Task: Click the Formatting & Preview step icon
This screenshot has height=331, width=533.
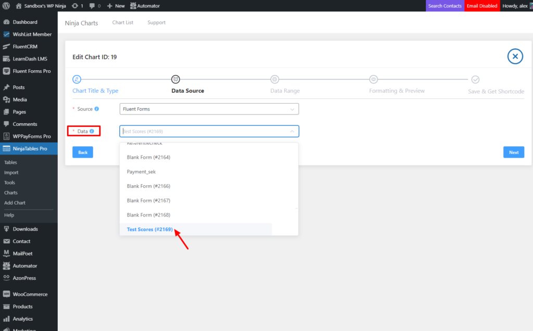Action: pyautogui.click(x=373, y=79)
